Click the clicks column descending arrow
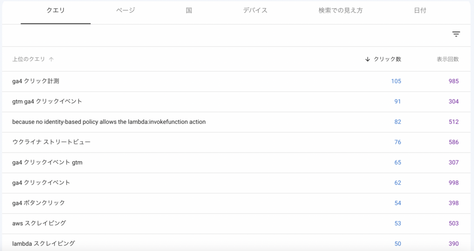 [x=368, y=59]
